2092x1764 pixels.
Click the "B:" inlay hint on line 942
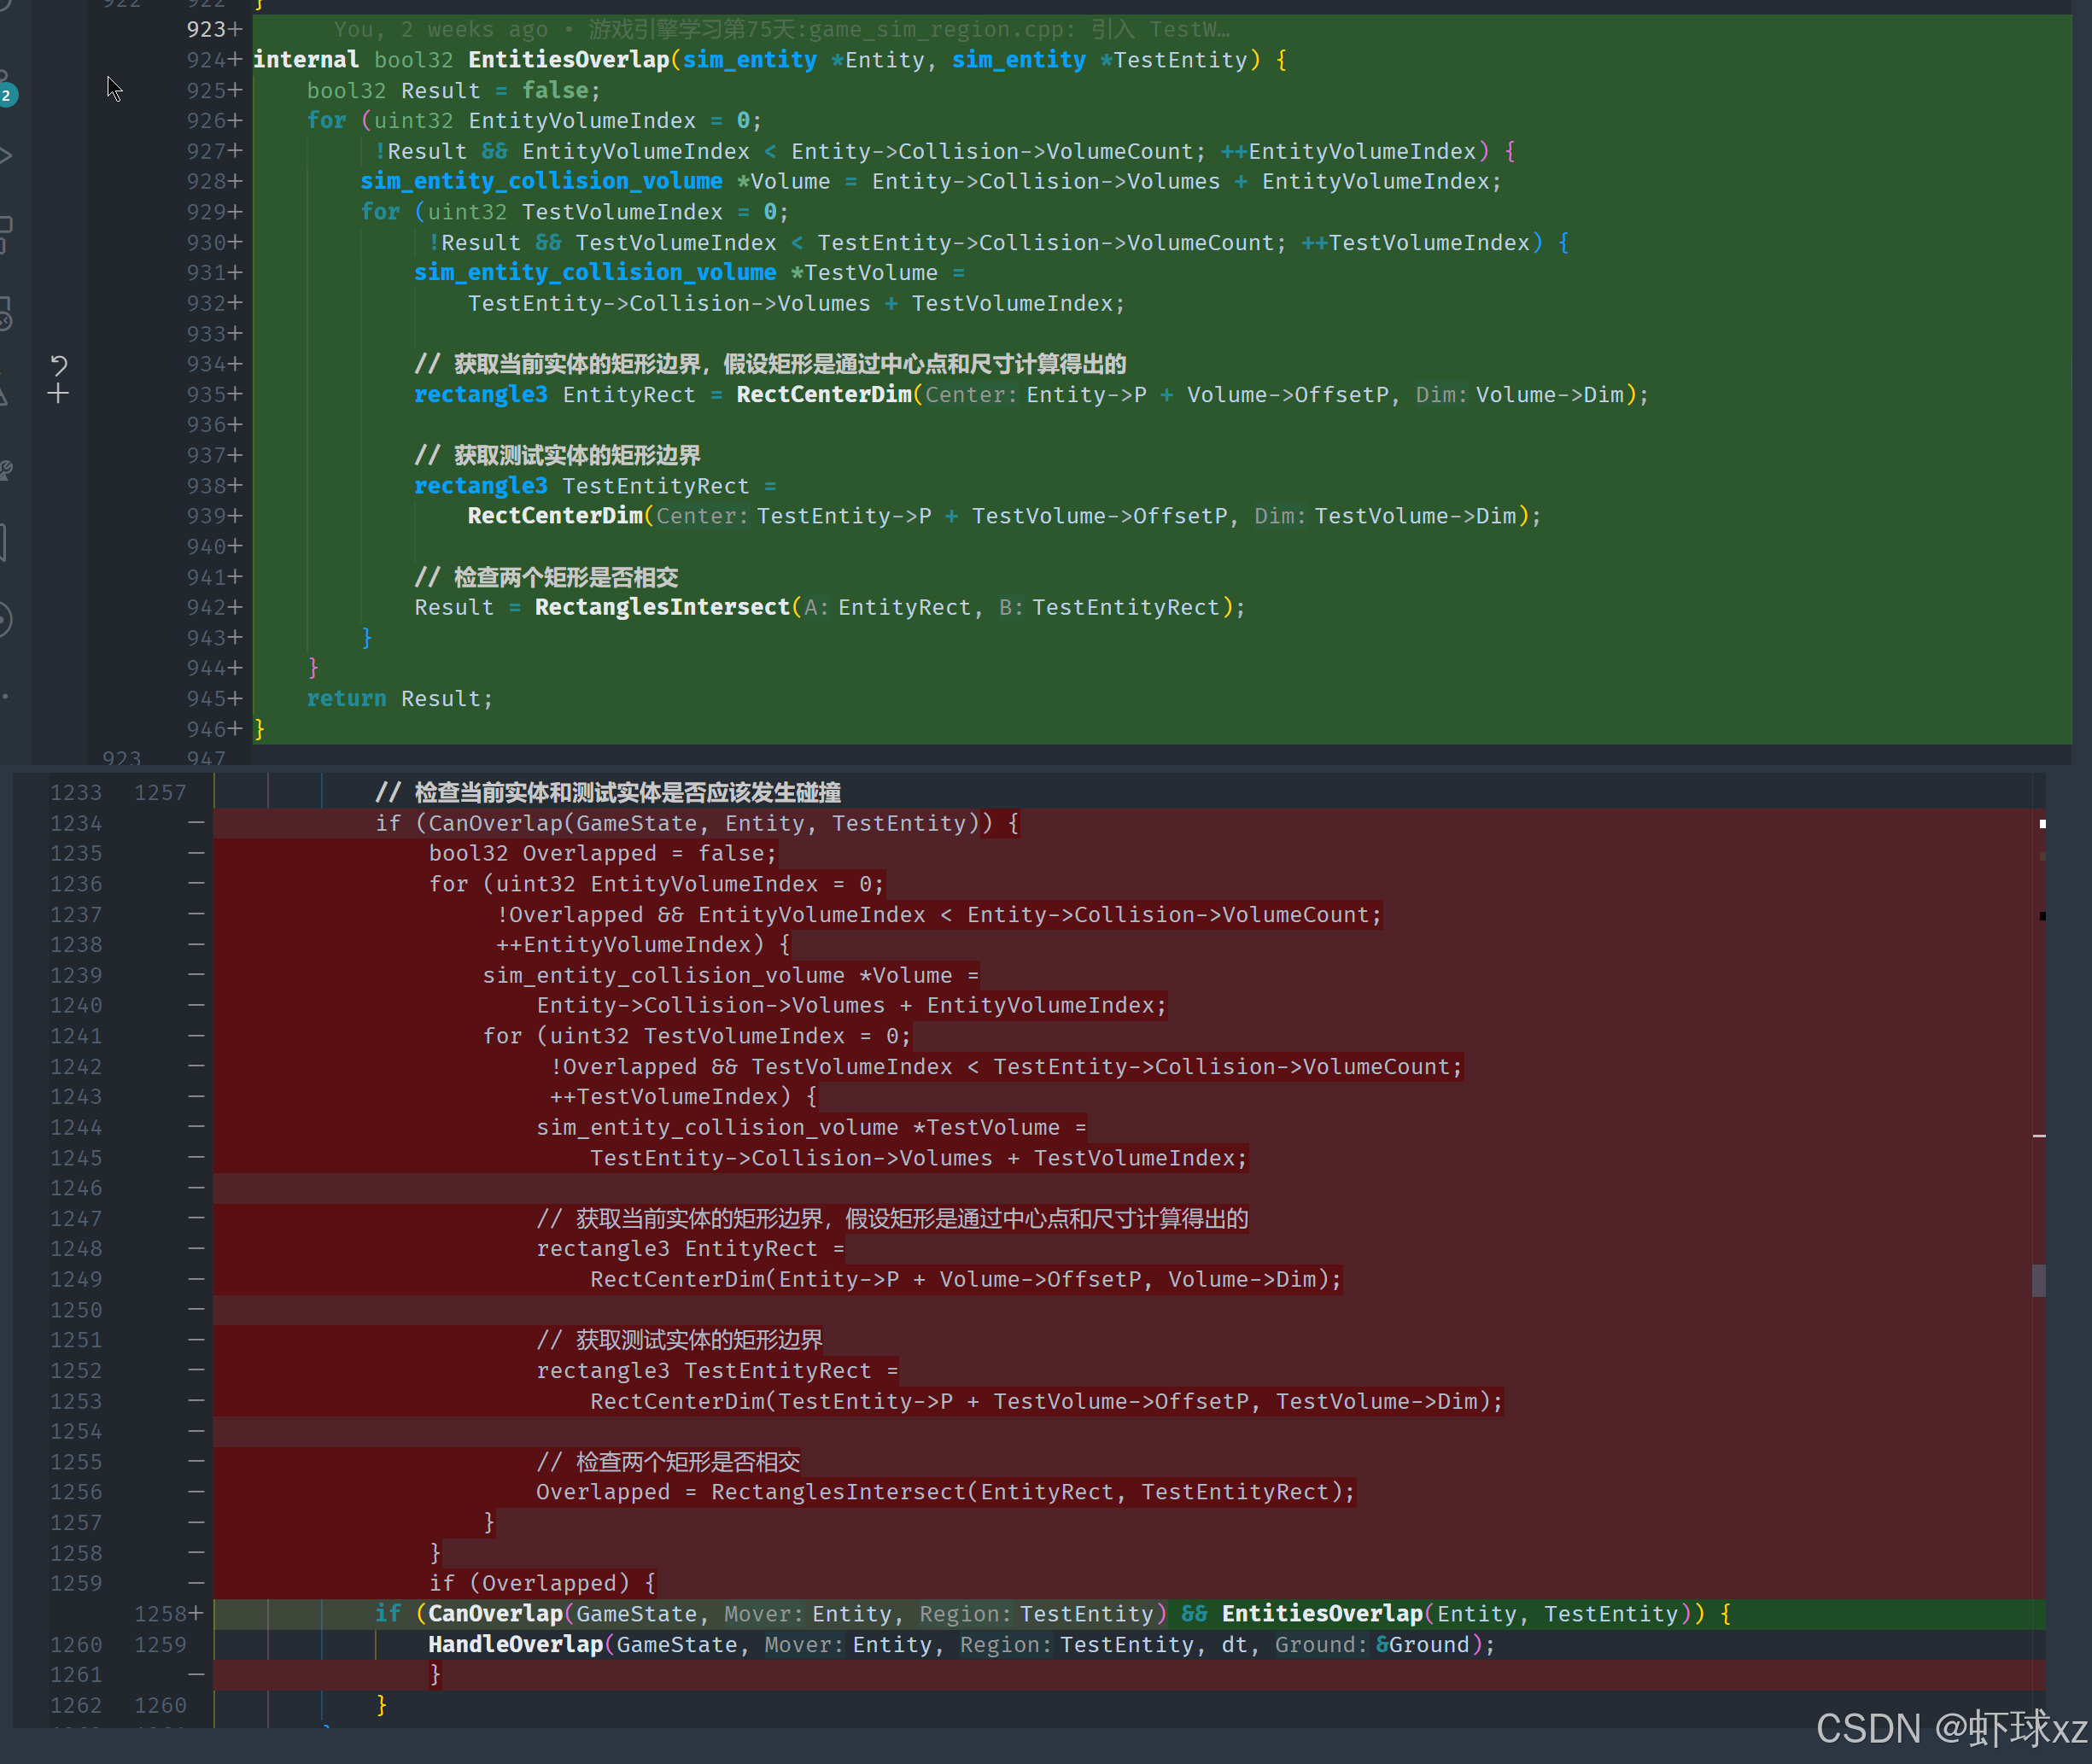tap(1011, 608)
